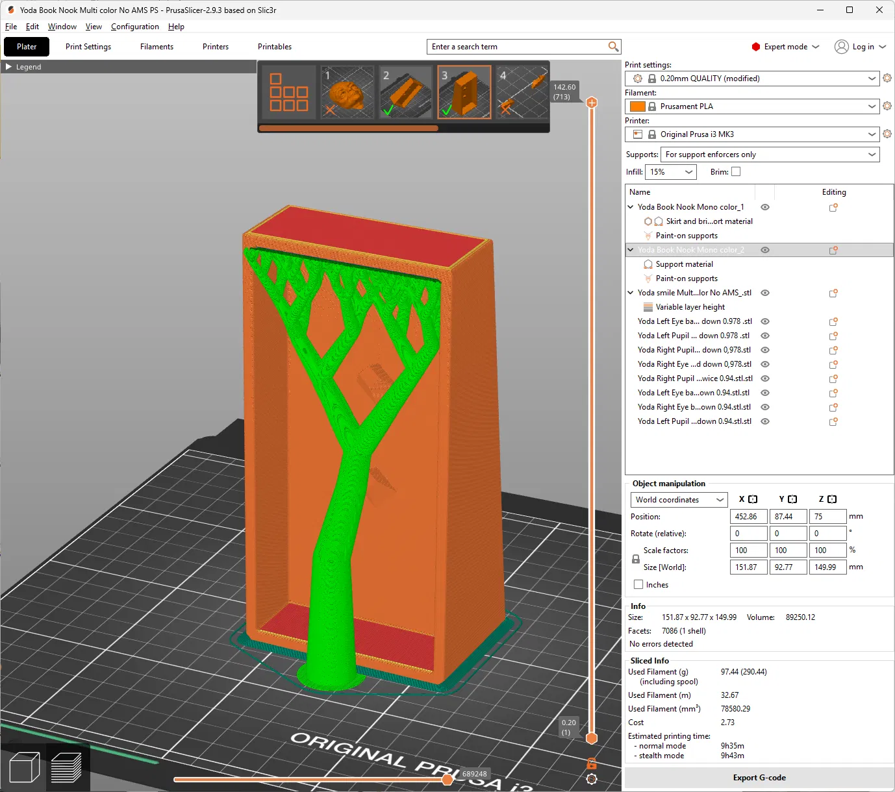Open the File menu
The image size is (895, 792).
(x=11, y=27)
